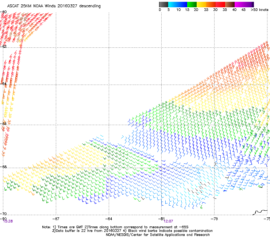Click the legend value '45'
The image size is (270, 237).
pyautogui.click(x=243, y=10)
